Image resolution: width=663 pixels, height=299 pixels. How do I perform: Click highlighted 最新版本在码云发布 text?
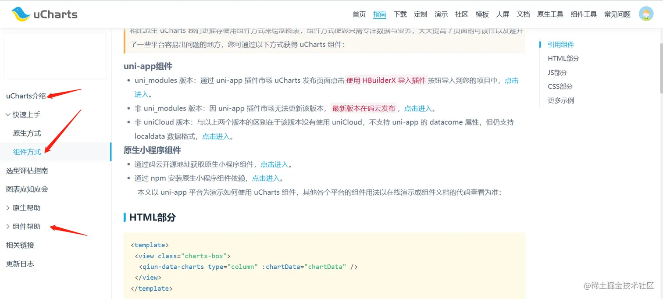(x=364, y=109)
